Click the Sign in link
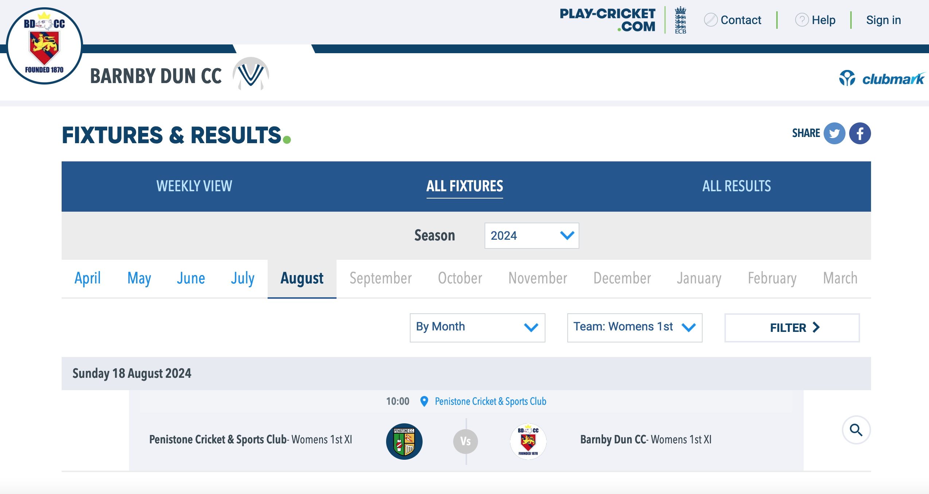Viewport: 929px width, 494px height. pyautogui.click(x=883, y=20)
